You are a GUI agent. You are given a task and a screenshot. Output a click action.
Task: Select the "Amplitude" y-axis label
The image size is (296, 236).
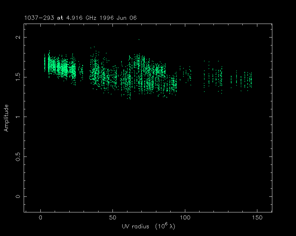tap(6, 118)
